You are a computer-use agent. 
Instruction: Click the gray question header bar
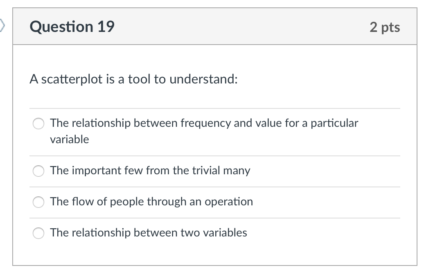246,26
